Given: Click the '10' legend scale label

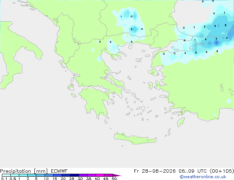Looking at the screenshot, I should click(x=46, y=179).
